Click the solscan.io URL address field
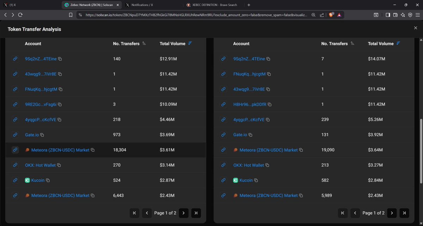The height and width of the screenshot is (226, 423). pos(196,15)
